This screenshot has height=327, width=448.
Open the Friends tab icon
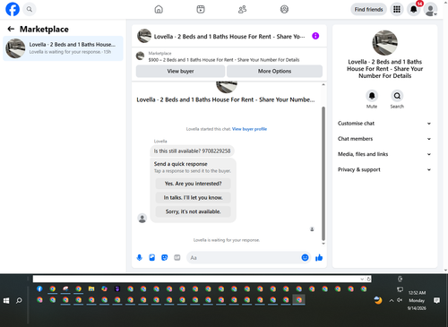242,10
